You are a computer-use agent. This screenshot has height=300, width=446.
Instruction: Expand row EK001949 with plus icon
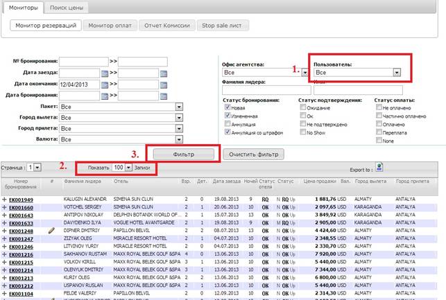tap(4, 200)
